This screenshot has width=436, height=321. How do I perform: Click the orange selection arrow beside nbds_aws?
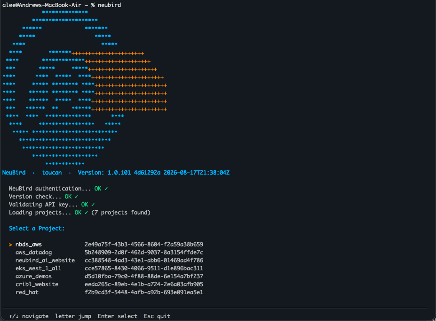click(x=10, y=245)
